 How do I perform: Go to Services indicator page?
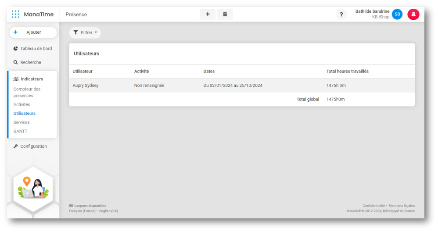(22, 122)
